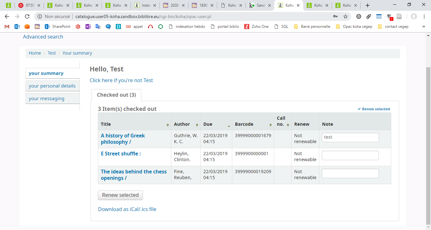Open the Gmail bookmark icon
Image resolution: width=431 pixels, height=230 pixels.
[x=7, y=27]
